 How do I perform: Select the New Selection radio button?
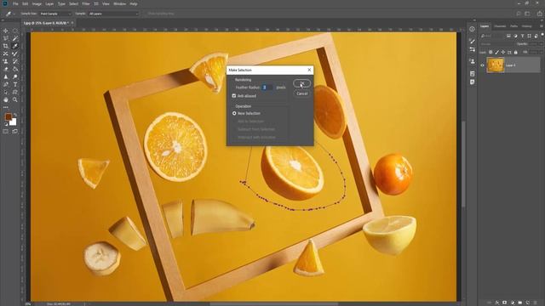[234, 113]
